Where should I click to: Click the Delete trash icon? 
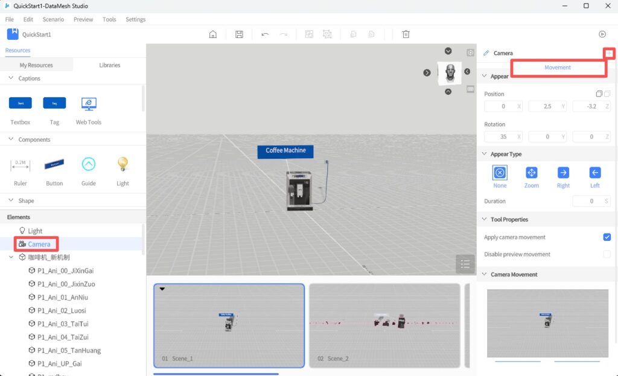[x=406, y=34]
